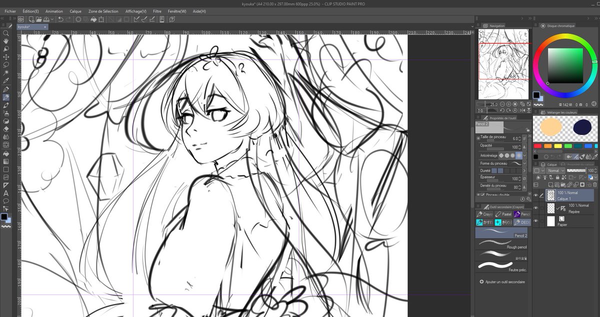Open the Édition(E) menu
Screen dimensions: 600x317
tap(30, 11)
